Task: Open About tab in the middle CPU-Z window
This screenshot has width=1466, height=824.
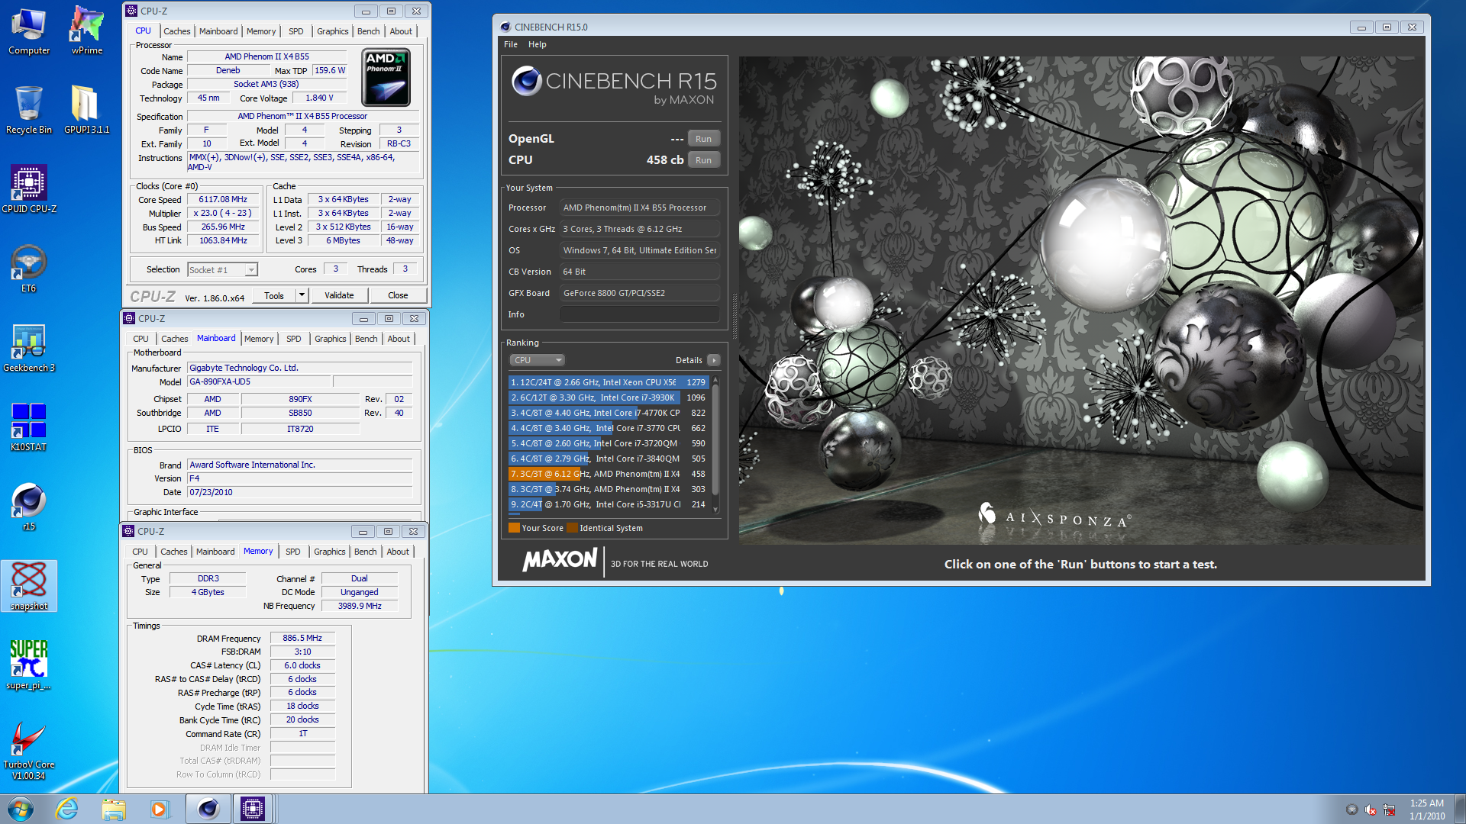Action: pos(399,339)
